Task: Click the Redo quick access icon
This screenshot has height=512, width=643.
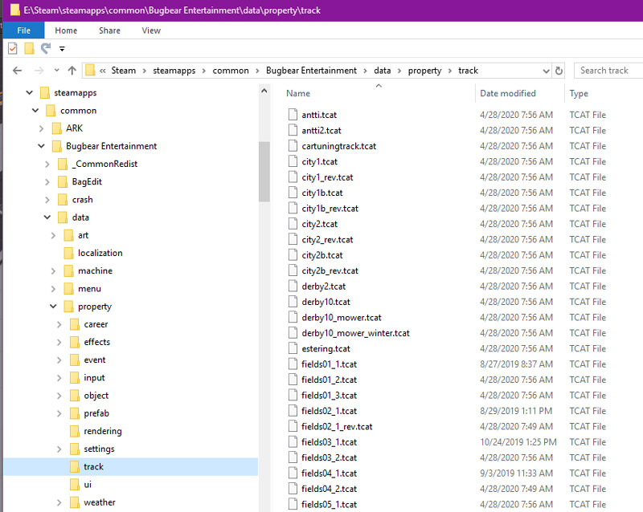Action: pyautogui.click(x=46, y=48)
